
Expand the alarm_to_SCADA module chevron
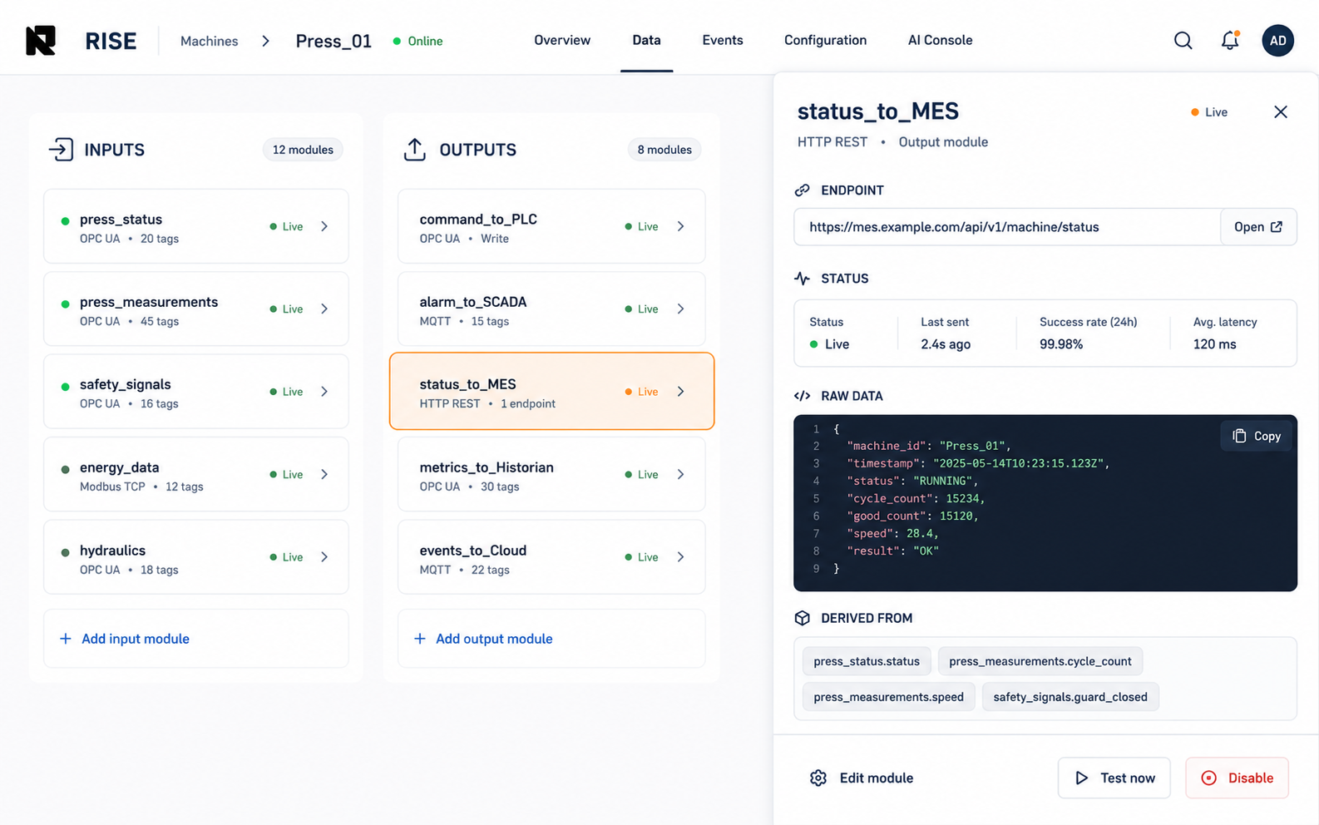click(681, 309)
